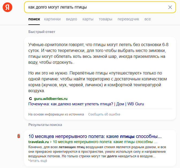Open the «10 месяцев непрерывного полета» result title

[95, 136]
